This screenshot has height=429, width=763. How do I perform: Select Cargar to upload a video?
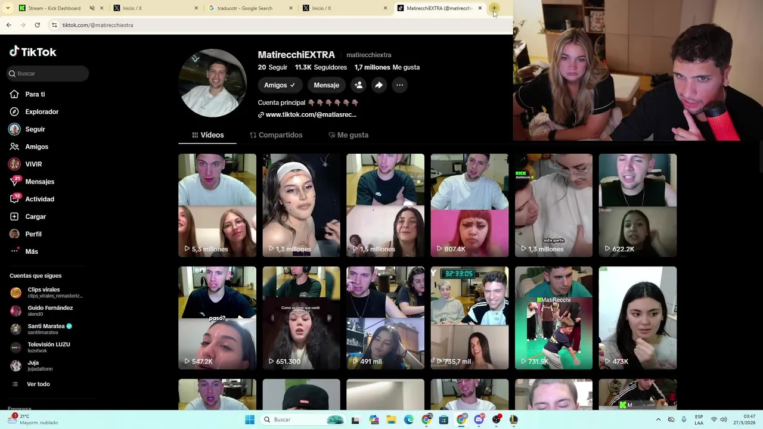pos(27,216)
